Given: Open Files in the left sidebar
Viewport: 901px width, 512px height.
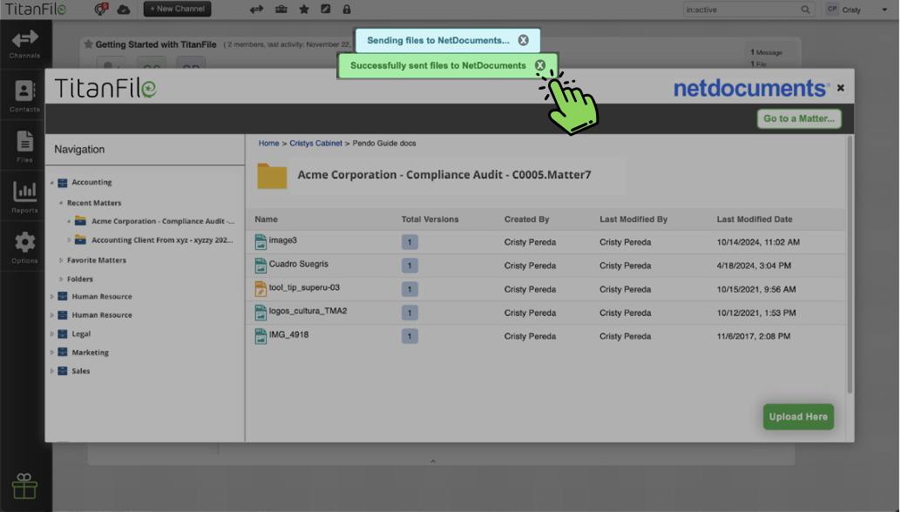Looking at the screenshot, I should 24,146.
